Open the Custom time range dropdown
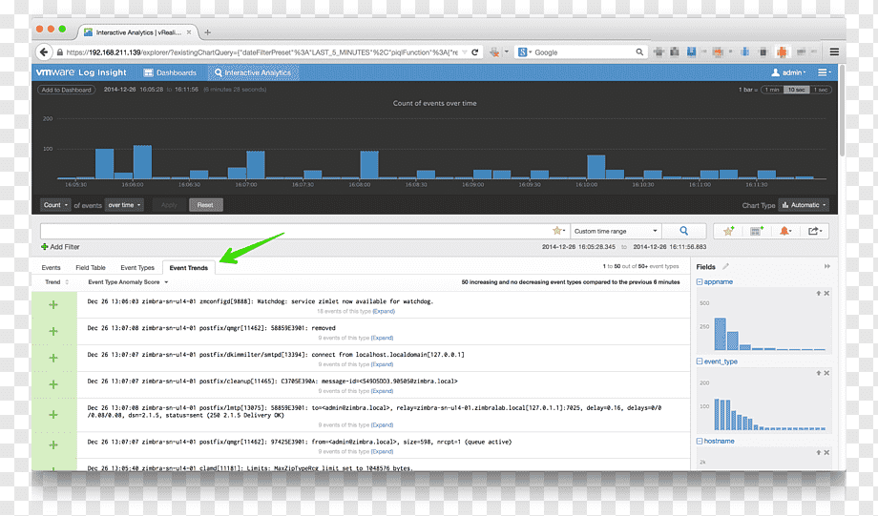878x516 pixels. pyautogui.click(x=616, y=231)
